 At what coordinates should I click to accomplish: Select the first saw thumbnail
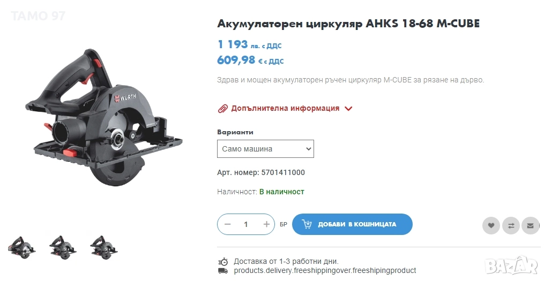click(22, 247)
